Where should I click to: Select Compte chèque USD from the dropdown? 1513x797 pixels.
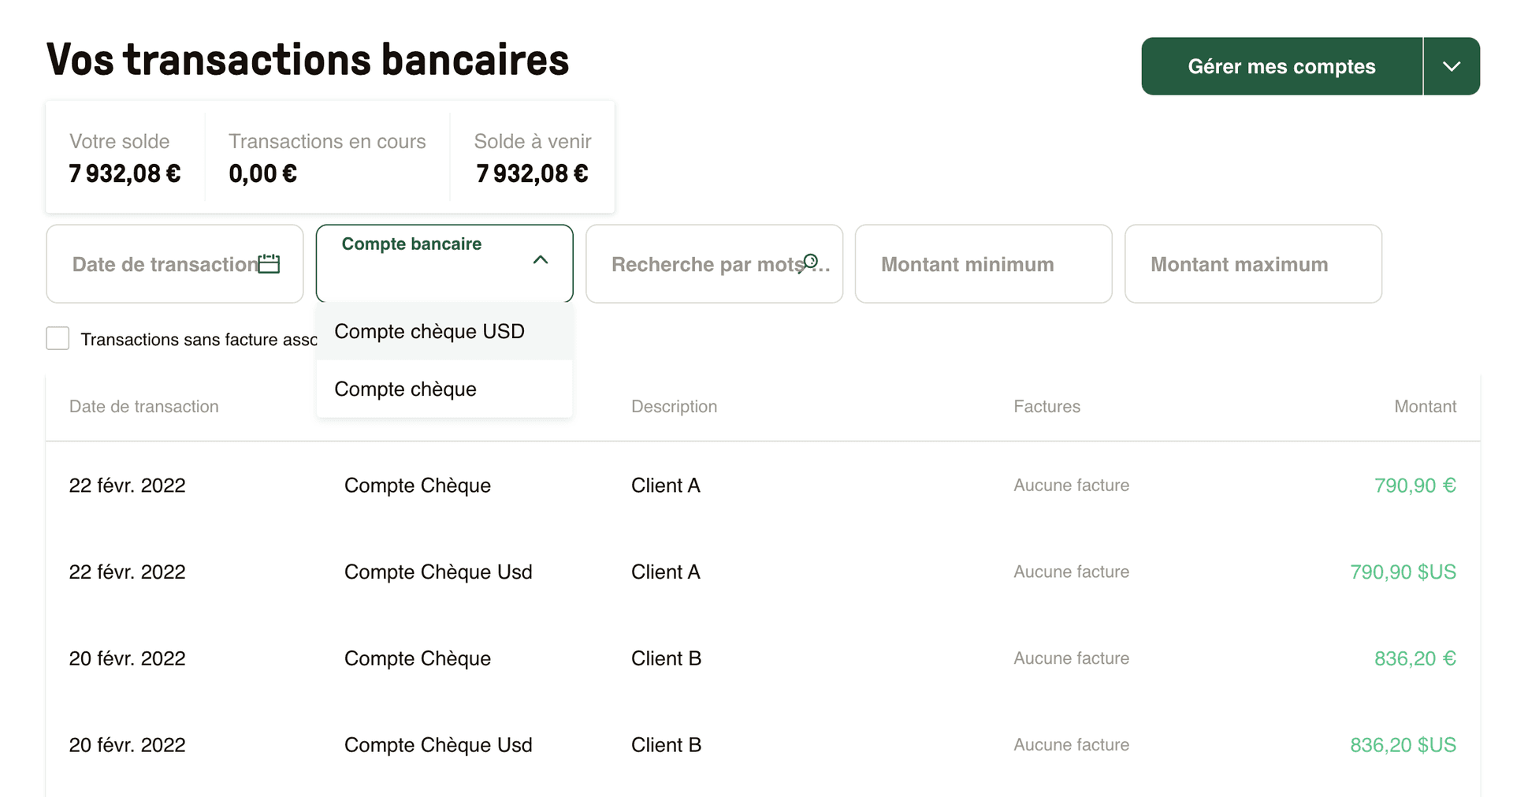(429, 331)
